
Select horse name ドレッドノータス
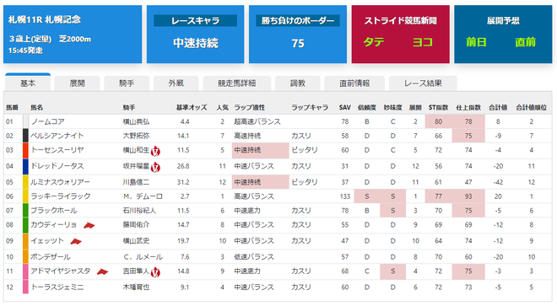point(57,166)
